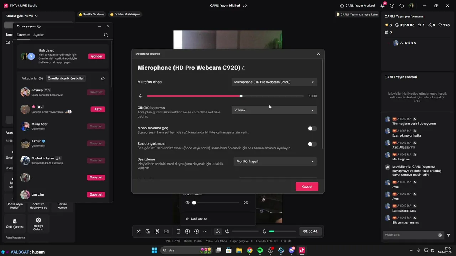
Task: Click the Yorum ekle chat input
Action: (x=410, y=235)
